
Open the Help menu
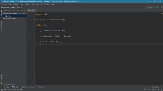53,4
